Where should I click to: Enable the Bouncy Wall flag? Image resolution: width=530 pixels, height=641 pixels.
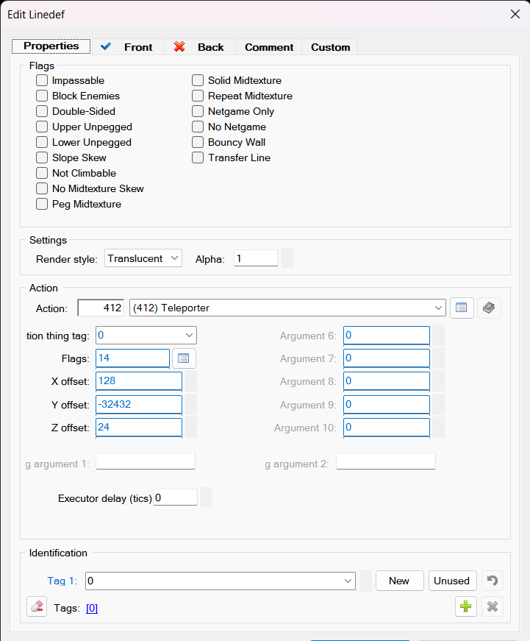click(198, 142)
